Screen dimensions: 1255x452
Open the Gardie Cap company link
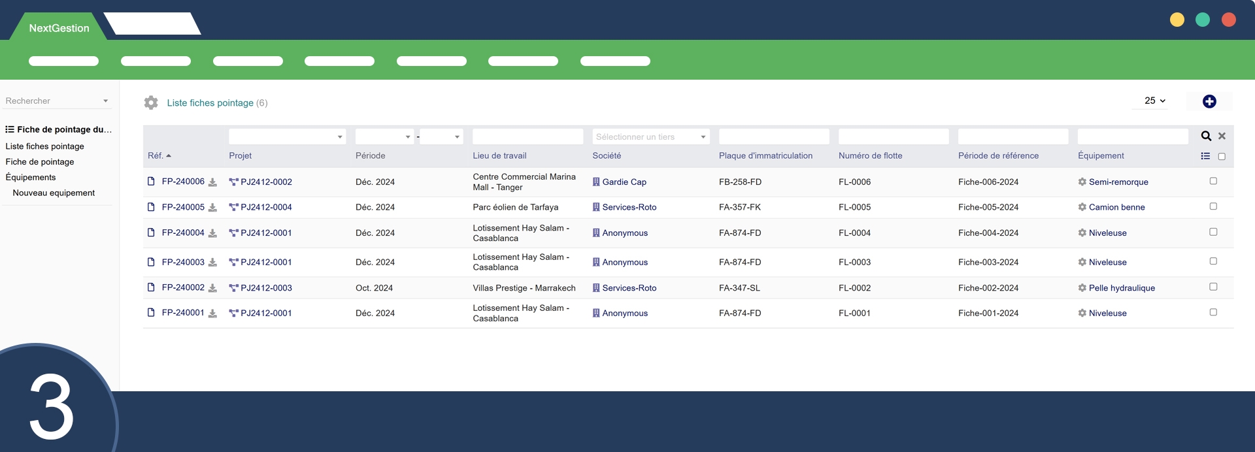[x=624, y=182]
